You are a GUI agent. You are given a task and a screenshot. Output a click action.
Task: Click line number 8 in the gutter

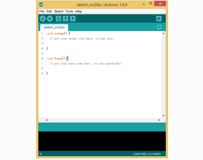click(x=42, y=68)
